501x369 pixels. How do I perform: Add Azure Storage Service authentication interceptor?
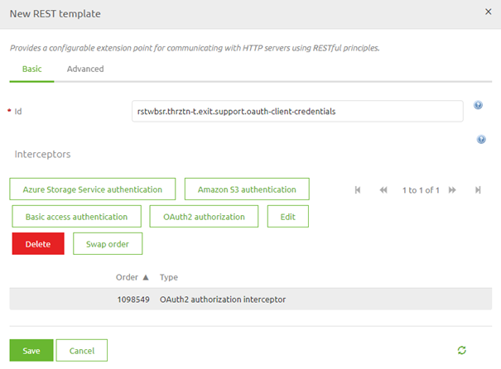point(93,189)
